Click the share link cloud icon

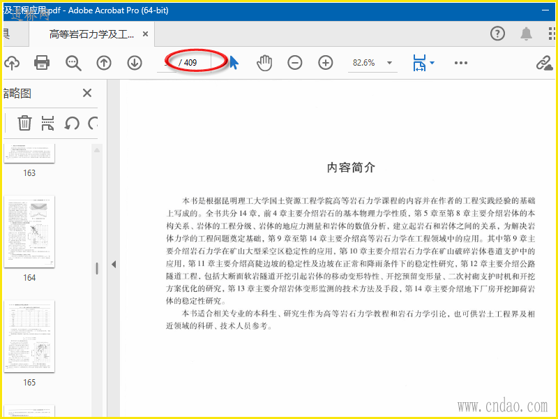point(544,64)
